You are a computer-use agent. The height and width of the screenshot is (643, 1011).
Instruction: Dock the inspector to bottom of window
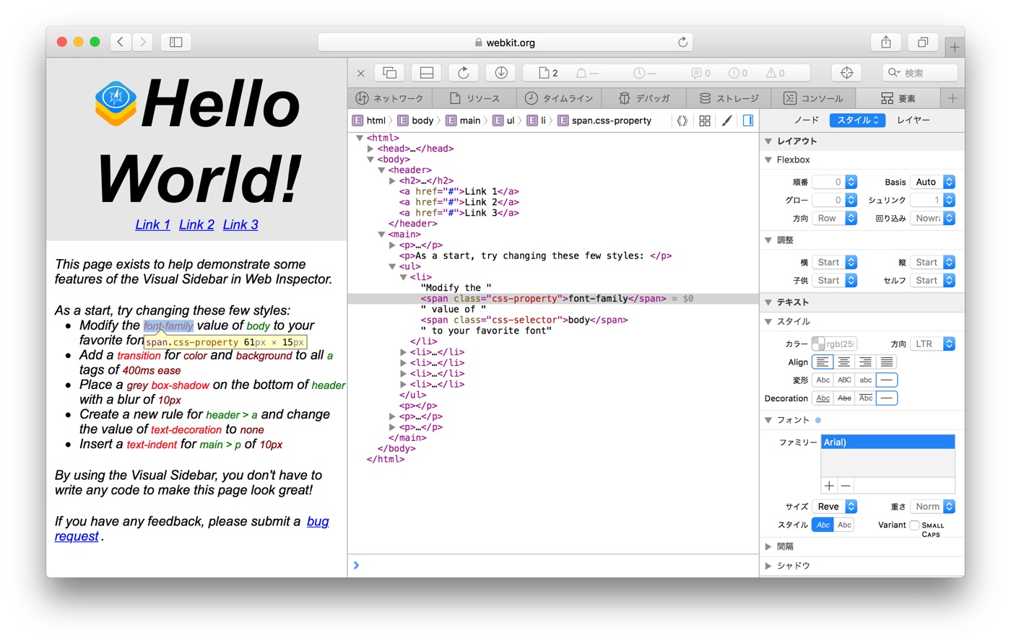(427, 73)
